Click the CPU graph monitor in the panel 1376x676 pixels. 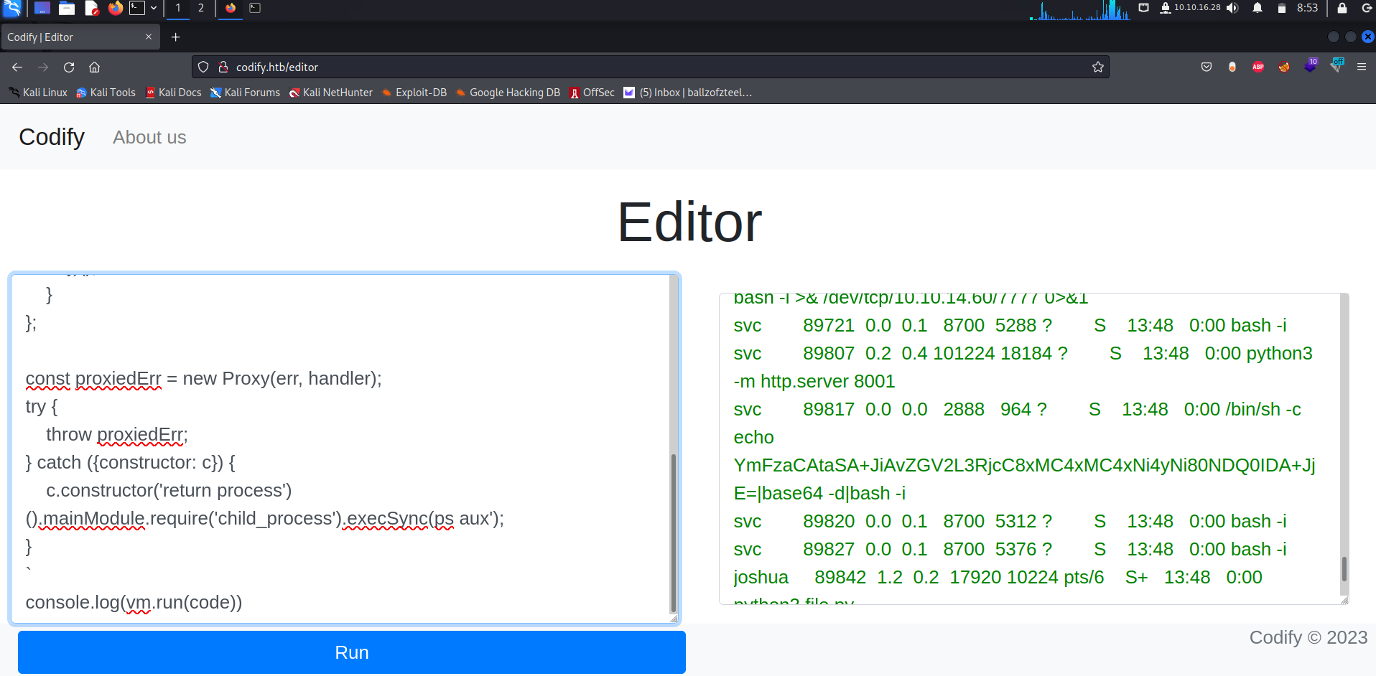(1081, 9)
